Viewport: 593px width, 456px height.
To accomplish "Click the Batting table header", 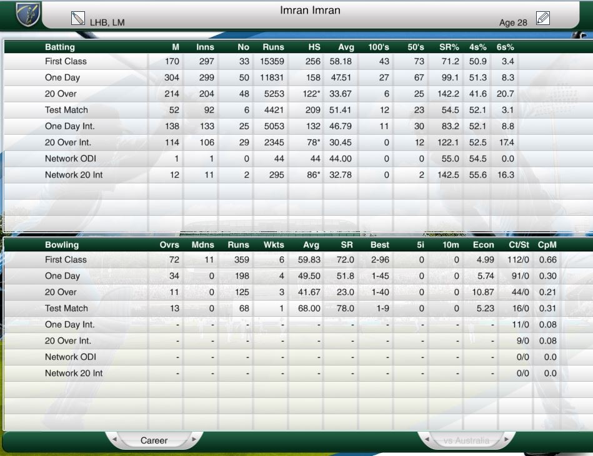I will [x=60, y=47].
